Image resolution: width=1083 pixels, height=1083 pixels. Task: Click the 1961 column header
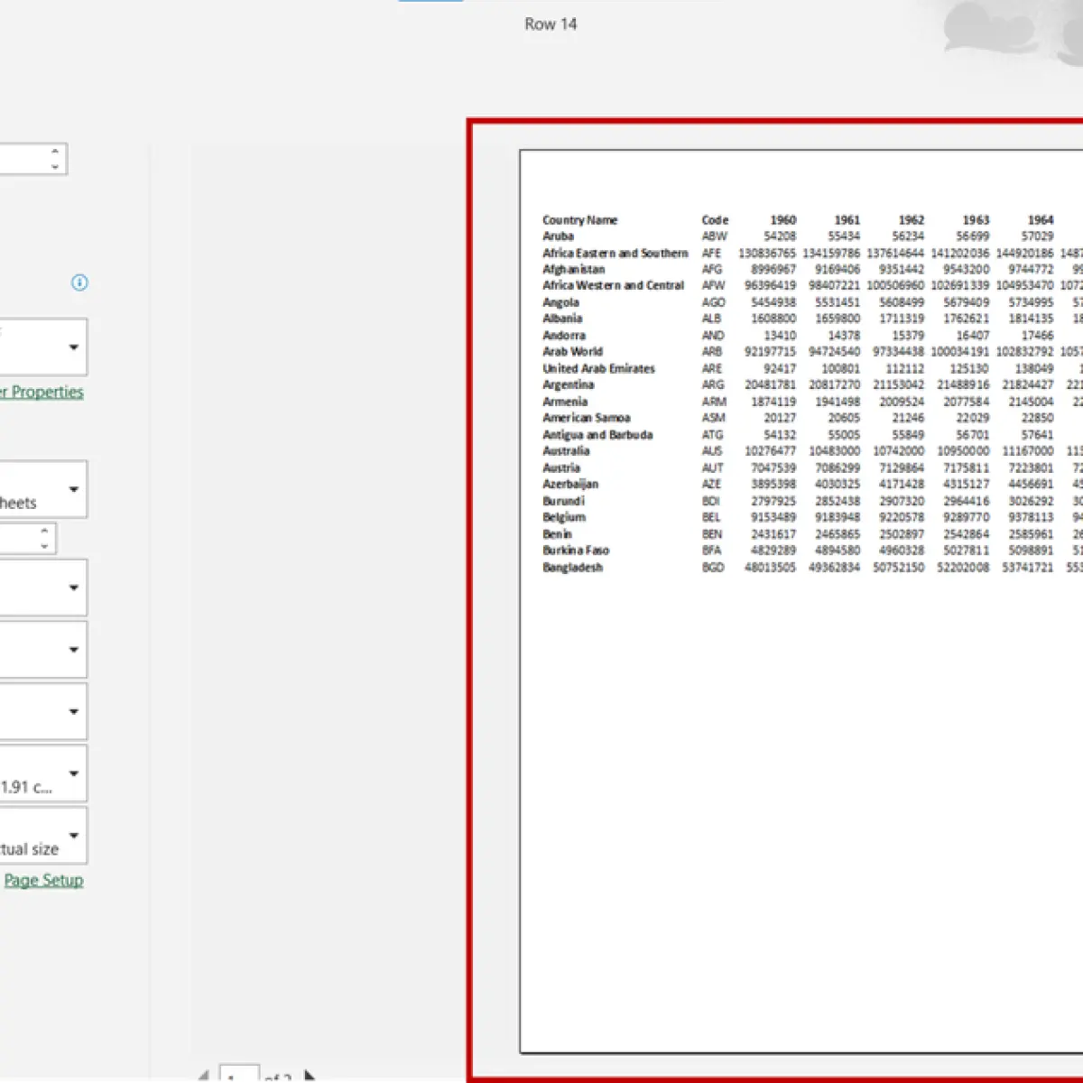coord(847,220)
